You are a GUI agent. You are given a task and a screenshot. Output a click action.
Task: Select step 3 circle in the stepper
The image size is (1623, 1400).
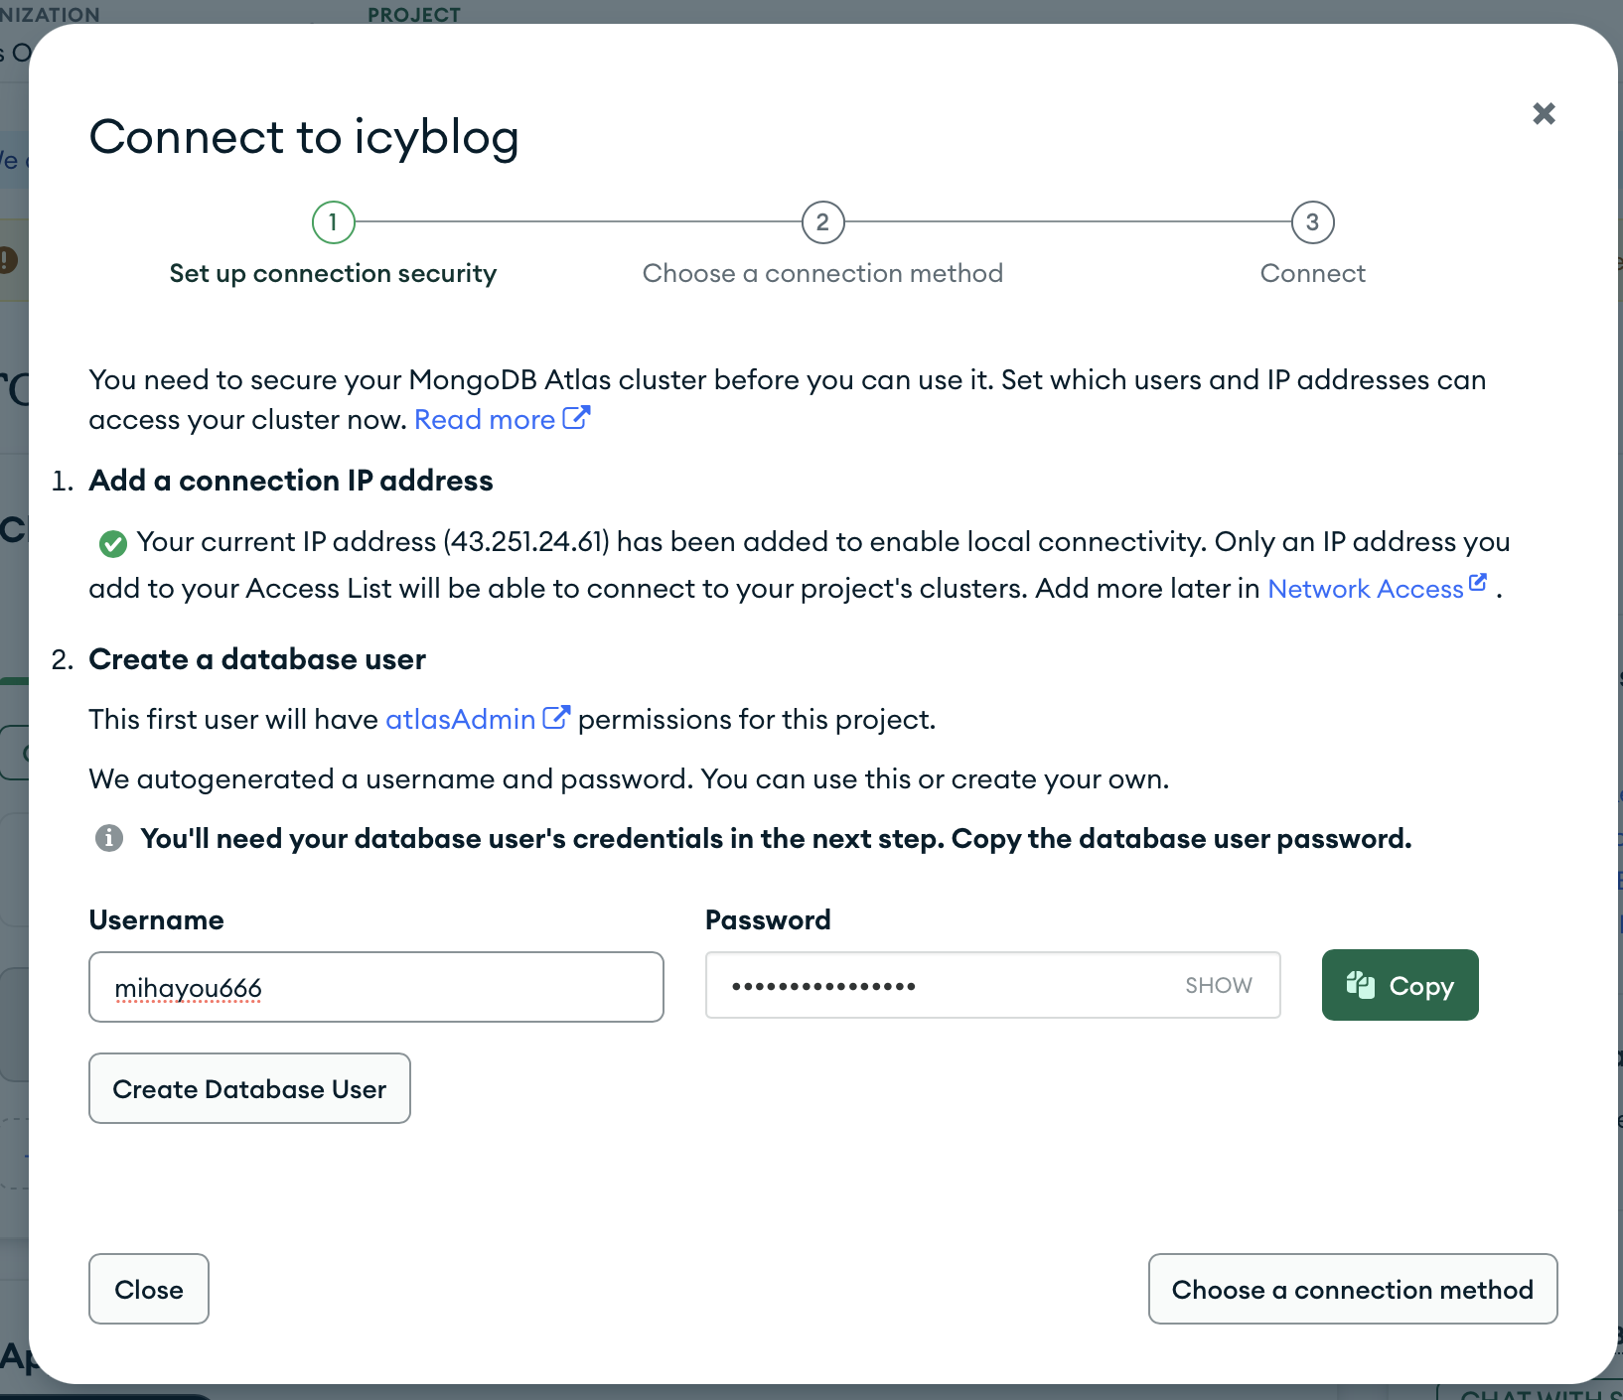click(1312, 222)
